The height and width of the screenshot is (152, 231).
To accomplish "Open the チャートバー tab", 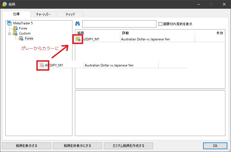I will pyautogui.click(x=43, y=14).
